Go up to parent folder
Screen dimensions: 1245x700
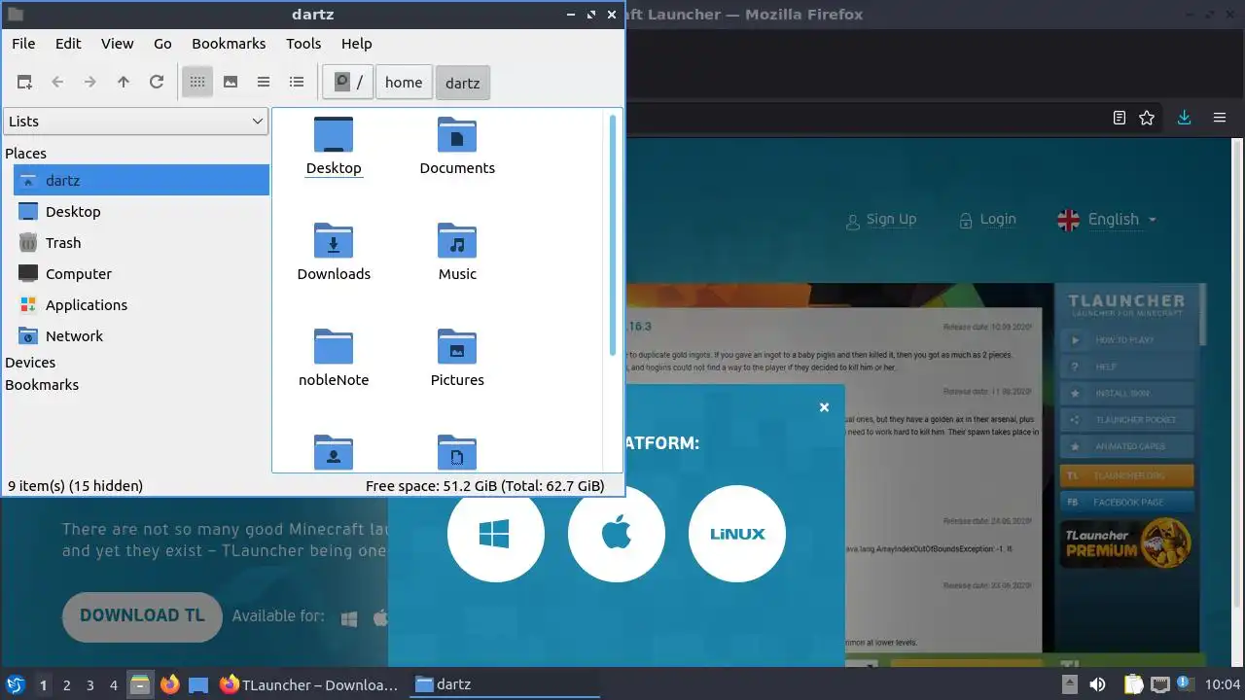click(124, 83)
